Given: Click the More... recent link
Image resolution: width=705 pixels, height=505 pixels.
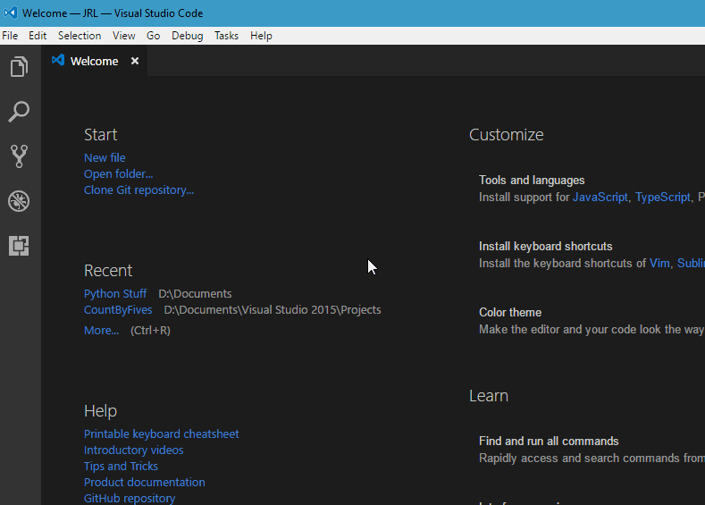Looking at the screenshot, I should 102,331.
